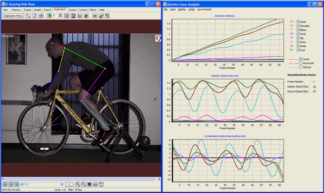The height and width of the screenshot is (193, 324).
Task: Play the cycling video
Action: tap(5, 185)
